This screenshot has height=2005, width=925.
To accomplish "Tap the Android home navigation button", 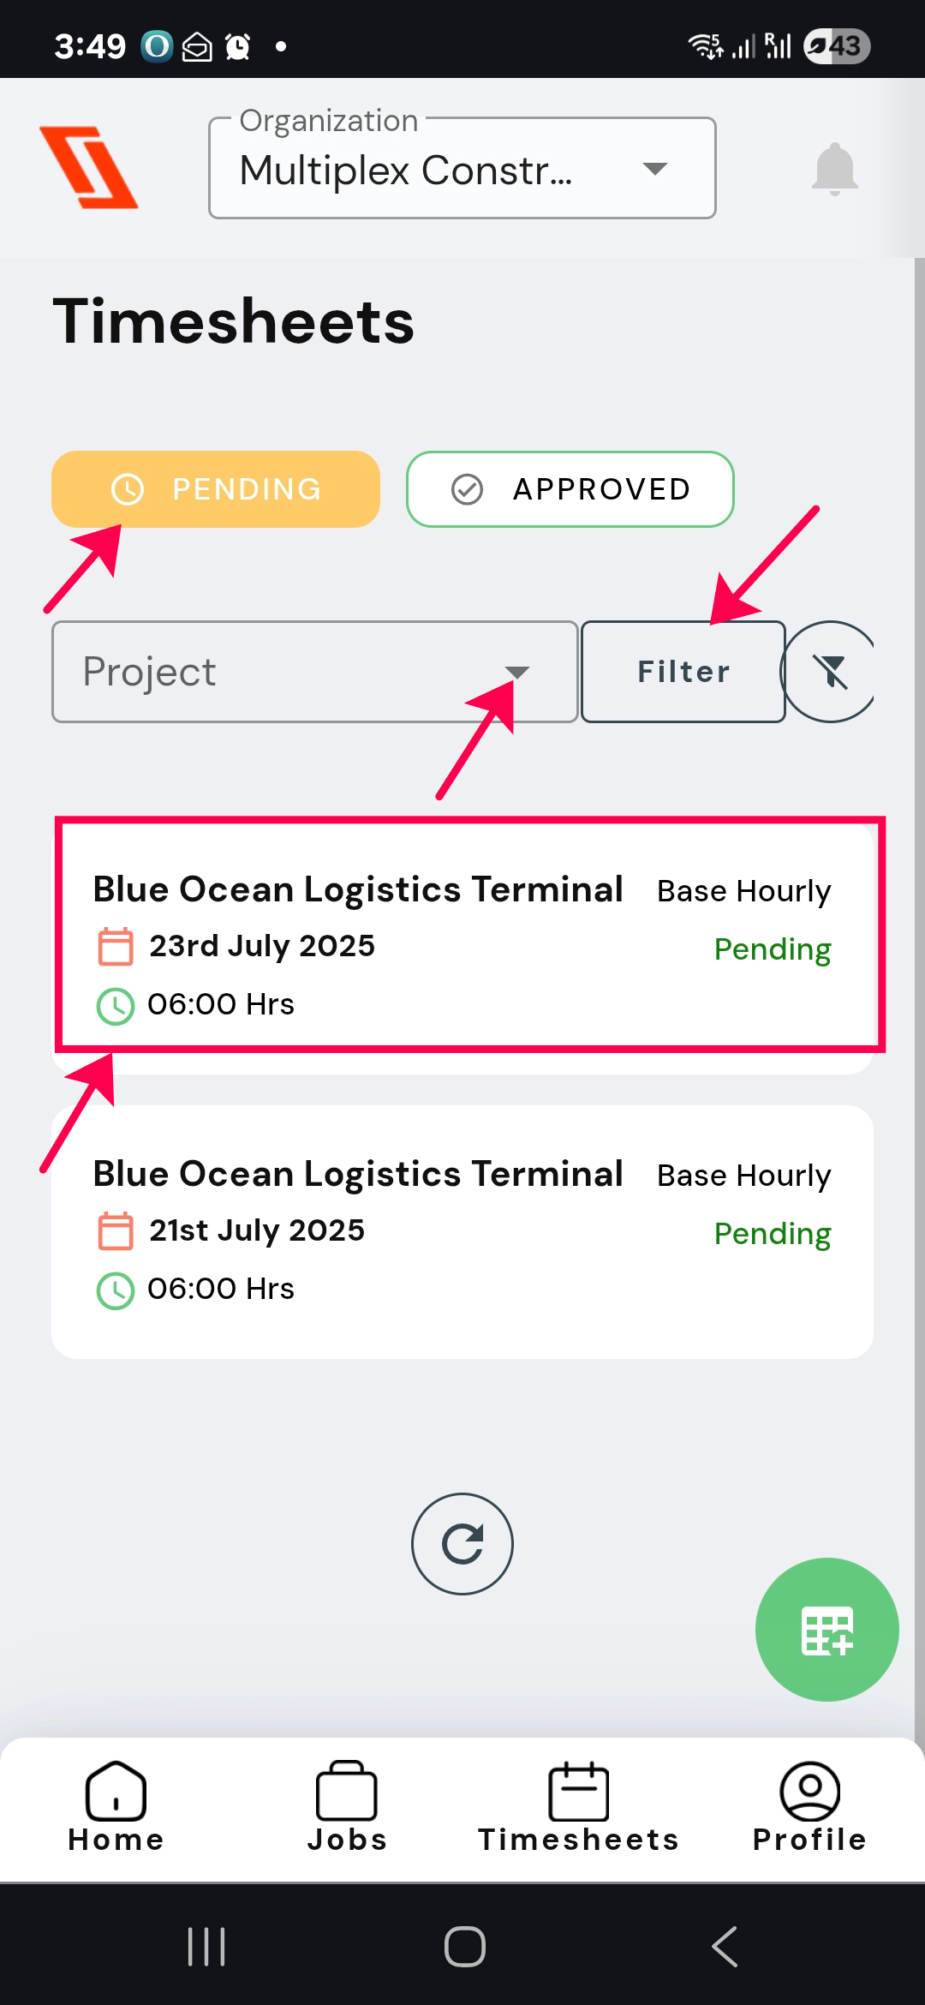I will pyautogui.click(x=464, y=1947).
